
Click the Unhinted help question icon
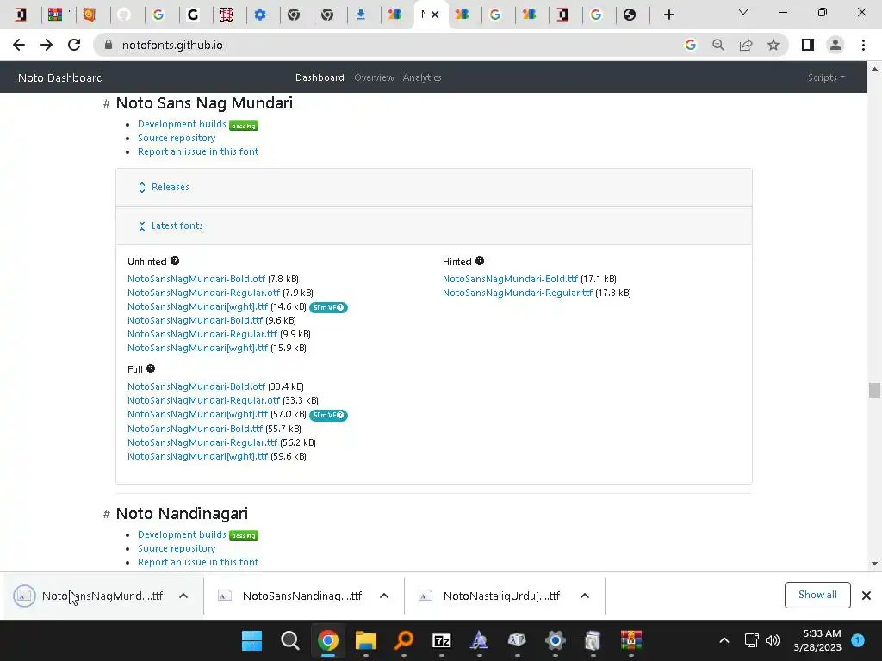click(175, 261)
